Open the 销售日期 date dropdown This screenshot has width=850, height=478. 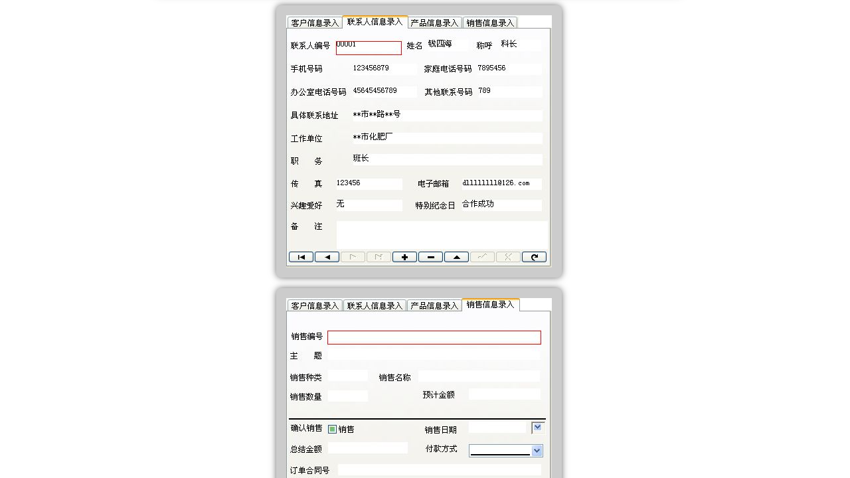coord(537,426)
